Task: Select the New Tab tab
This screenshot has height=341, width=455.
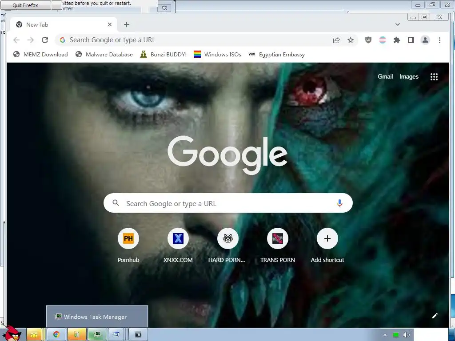Action: coord(64,25)
